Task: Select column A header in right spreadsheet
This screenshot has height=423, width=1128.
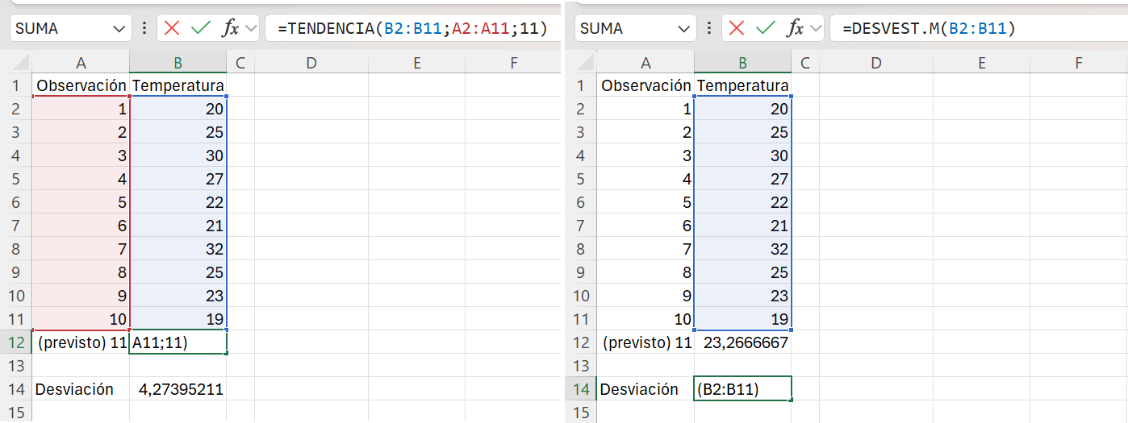Action: [x=645, y=63]
